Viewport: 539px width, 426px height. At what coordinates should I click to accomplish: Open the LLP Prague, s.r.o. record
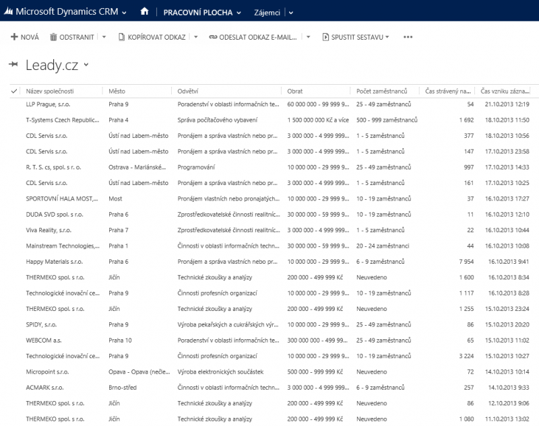click(48, 104)
